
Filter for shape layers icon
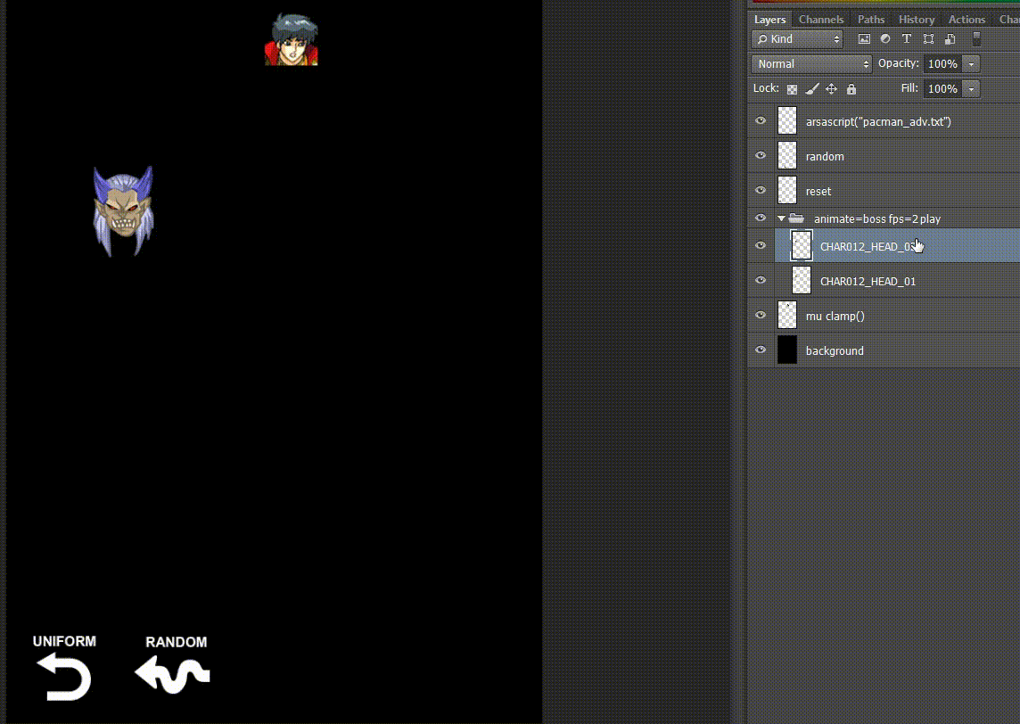tap(928, 39)
